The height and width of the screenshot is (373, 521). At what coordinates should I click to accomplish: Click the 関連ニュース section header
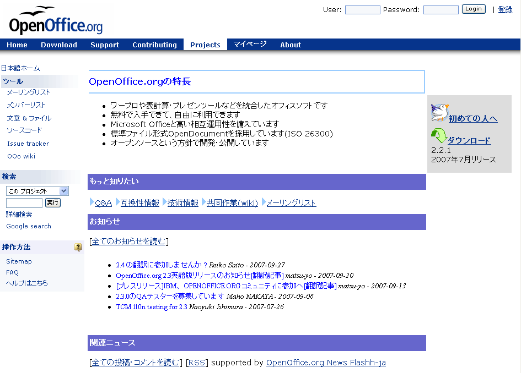click(x=257, y=343)
